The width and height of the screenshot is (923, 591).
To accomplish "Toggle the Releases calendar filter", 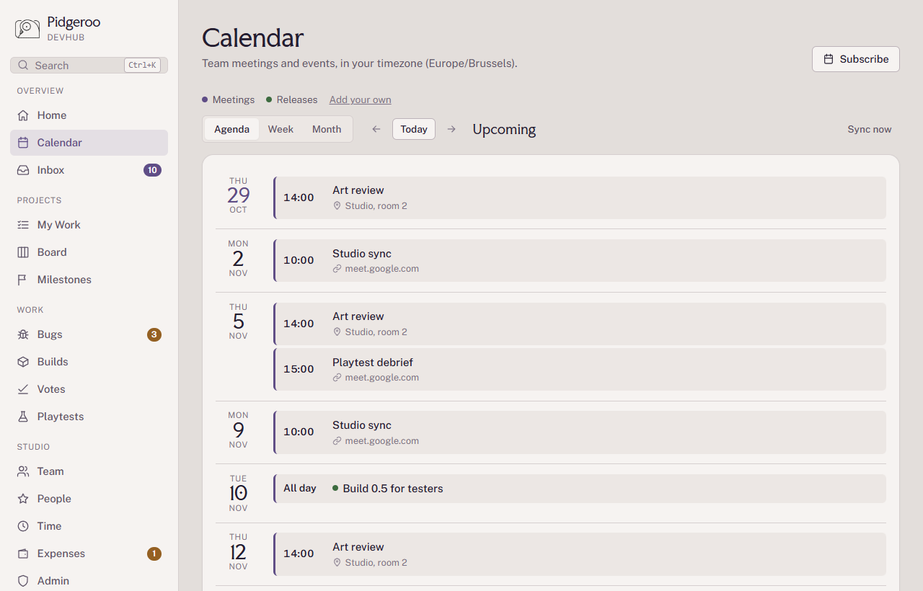I will (x=292, y=99).
